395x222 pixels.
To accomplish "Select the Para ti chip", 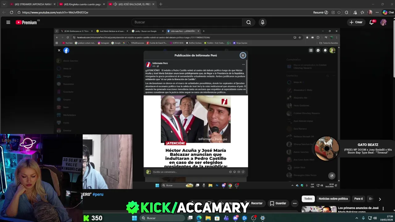I will (359, 199).
